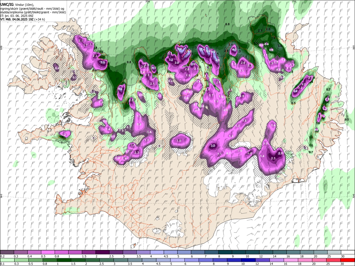Select the medium green 0.5 rain legend swatch
355x266 pixels.
click(x=35, y=260)
